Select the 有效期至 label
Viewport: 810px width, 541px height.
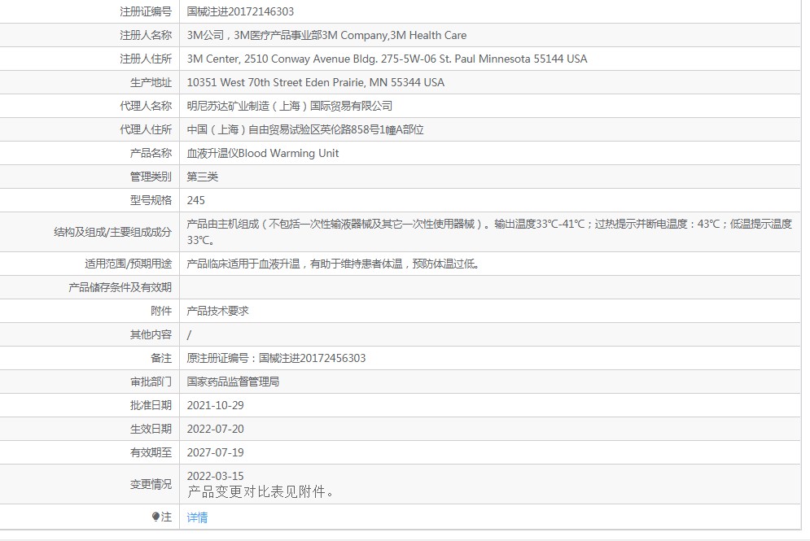(151, 452)
